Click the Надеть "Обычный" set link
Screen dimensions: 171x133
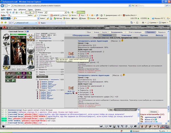(49, 85)
